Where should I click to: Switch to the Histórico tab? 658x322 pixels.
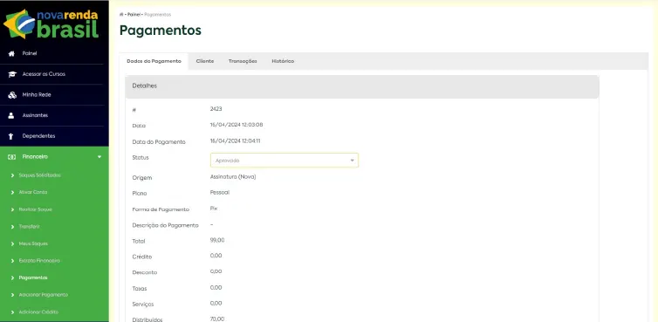click(283, 61)
